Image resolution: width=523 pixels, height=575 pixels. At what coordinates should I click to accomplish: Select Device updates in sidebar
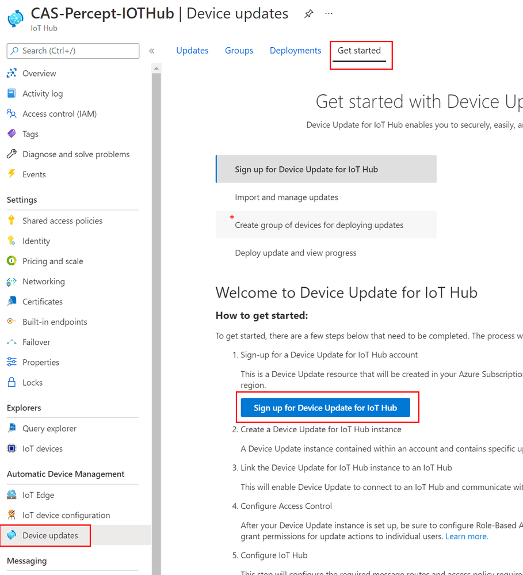click(75, 535)
